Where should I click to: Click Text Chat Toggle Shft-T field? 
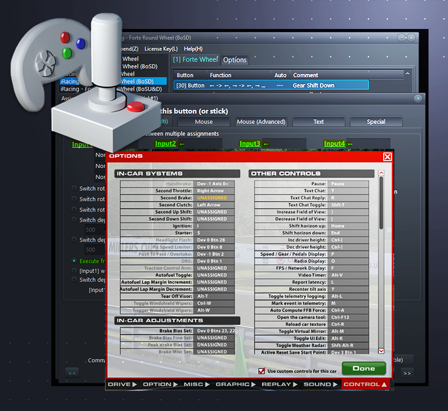[348, 205]
